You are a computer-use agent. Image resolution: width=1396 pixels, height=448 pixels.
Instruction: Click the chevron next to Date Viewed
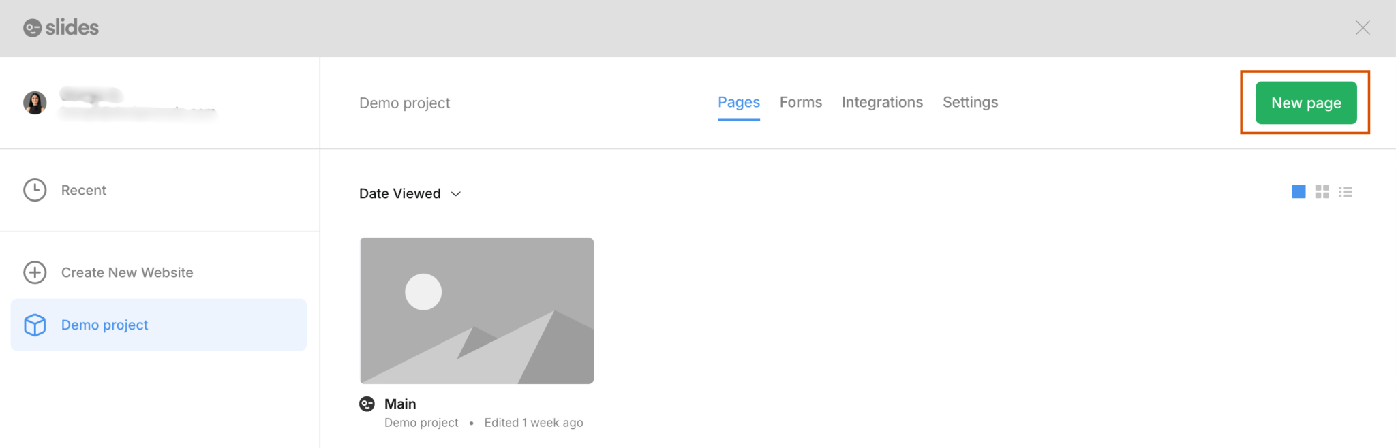click(x=456, y=194)
